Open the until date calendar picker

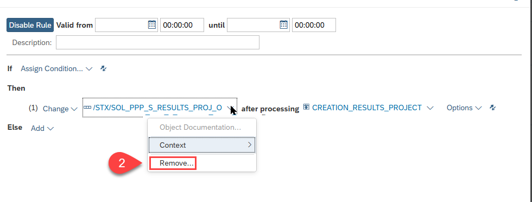[x=283, y=25]
